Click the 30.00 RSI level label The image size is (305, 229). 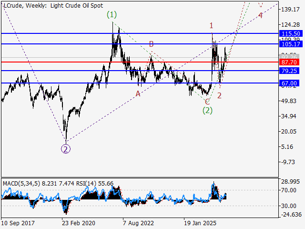[x=289, y=206]
